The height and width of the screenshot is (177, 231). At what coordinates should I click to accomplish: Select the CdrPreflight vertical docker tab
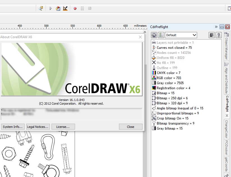(x=227, y=104)
